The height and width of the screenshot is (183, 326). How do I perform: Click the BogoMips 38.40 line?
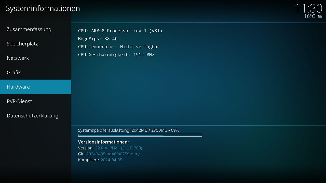(x=98, y=39)
